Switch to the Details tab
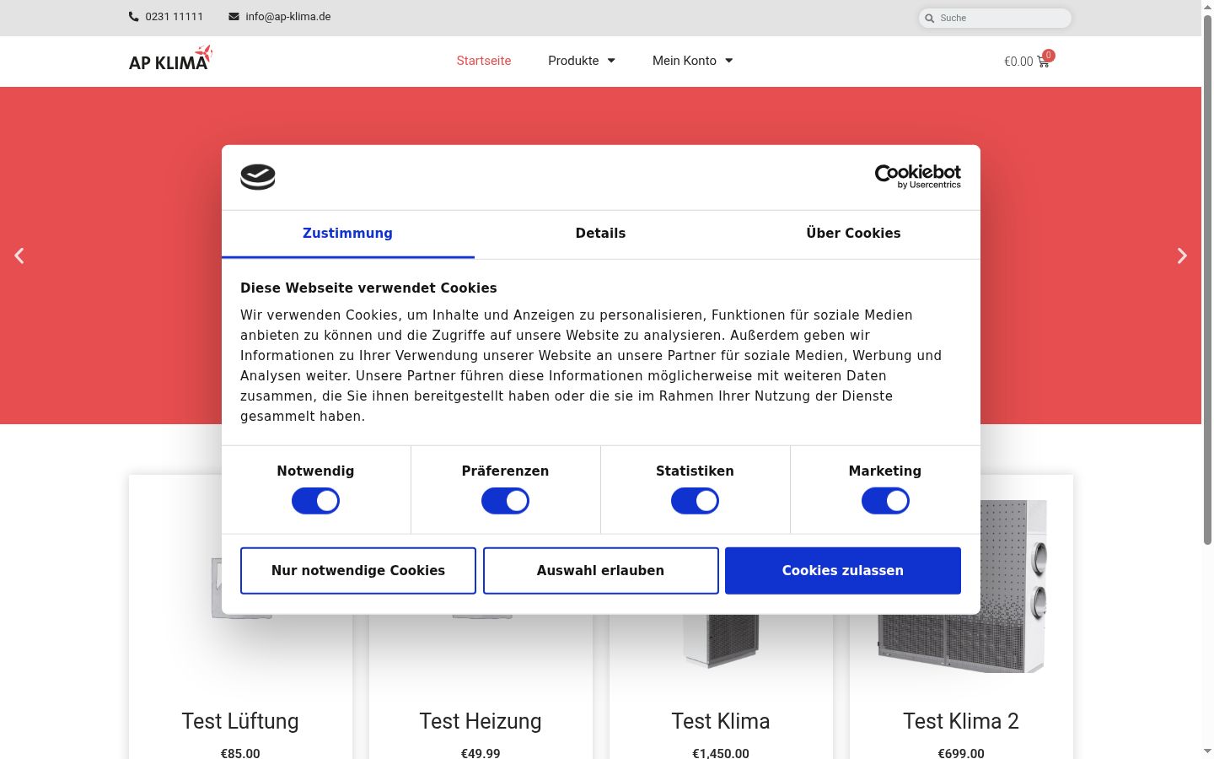This screenshot has height=759, width=1214. (x=600, y=234)
